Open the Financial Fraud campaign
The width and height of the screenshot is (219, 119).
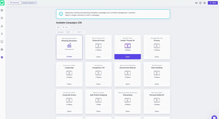click(x=99, y=57)
